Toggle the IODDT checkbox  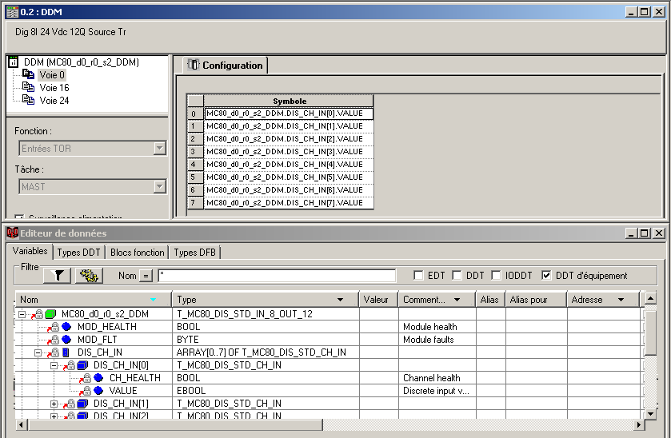click(497, 276)
